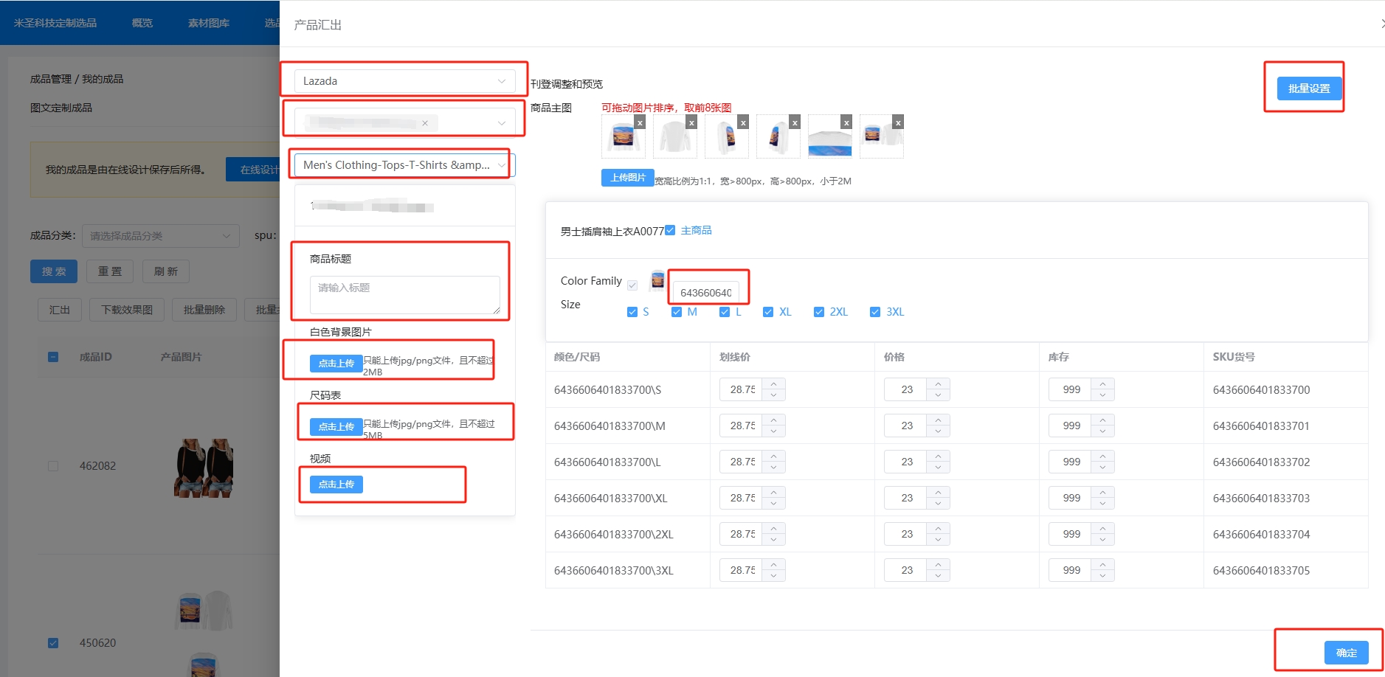Toggle the 2XL size checkbox
This screenshot has height=677, width=1385.
coord(819,312)
